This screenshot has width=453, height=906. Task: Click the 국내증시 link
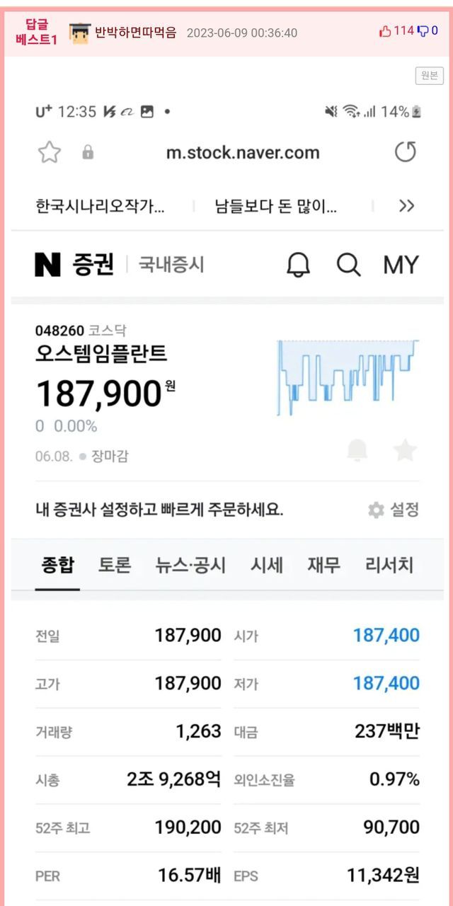coord(171,265)
